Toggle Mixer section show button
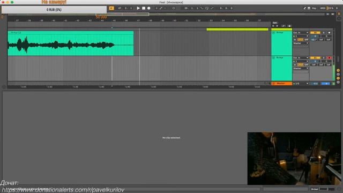This screenshot has width=343, height=193. (338, 78)
